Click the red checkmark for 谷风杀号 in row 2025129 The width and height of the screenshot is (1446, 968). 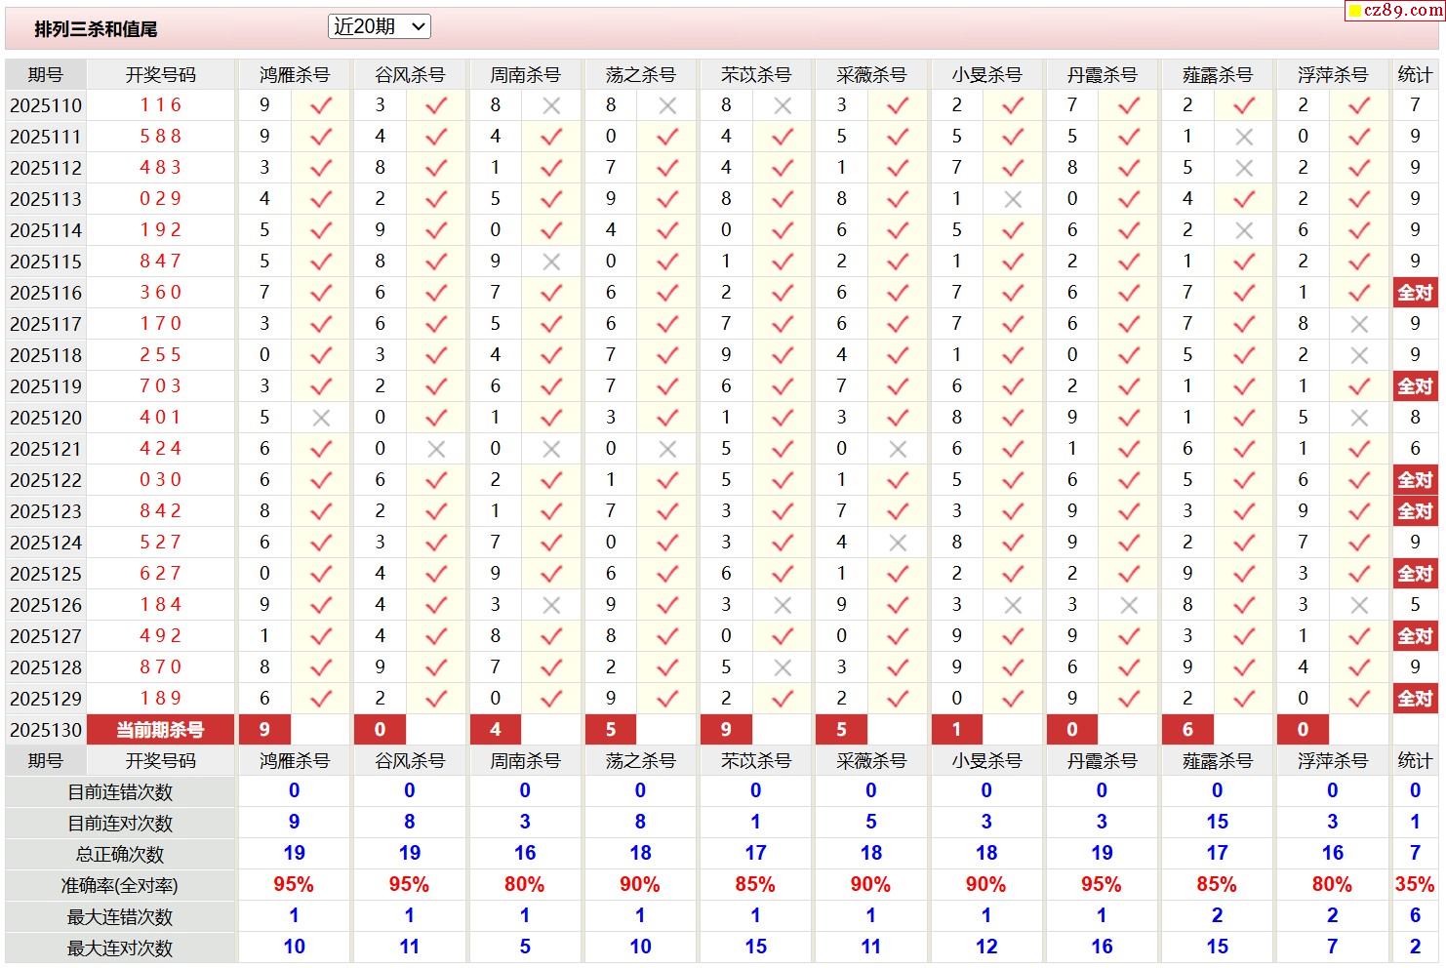point(436,699)
